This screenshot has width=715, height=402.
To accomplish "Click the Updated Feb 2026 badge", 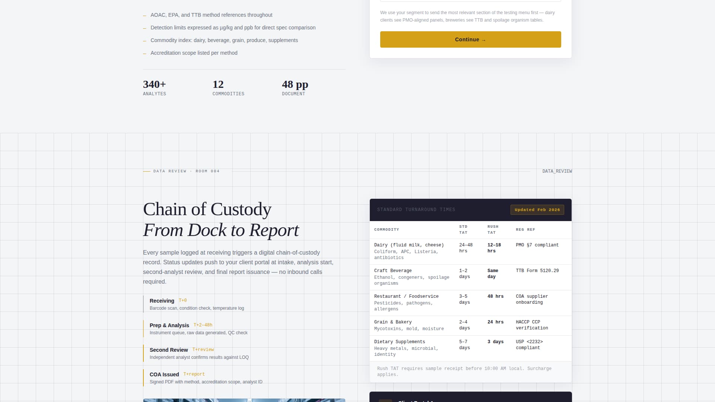I will pos(537,210).
